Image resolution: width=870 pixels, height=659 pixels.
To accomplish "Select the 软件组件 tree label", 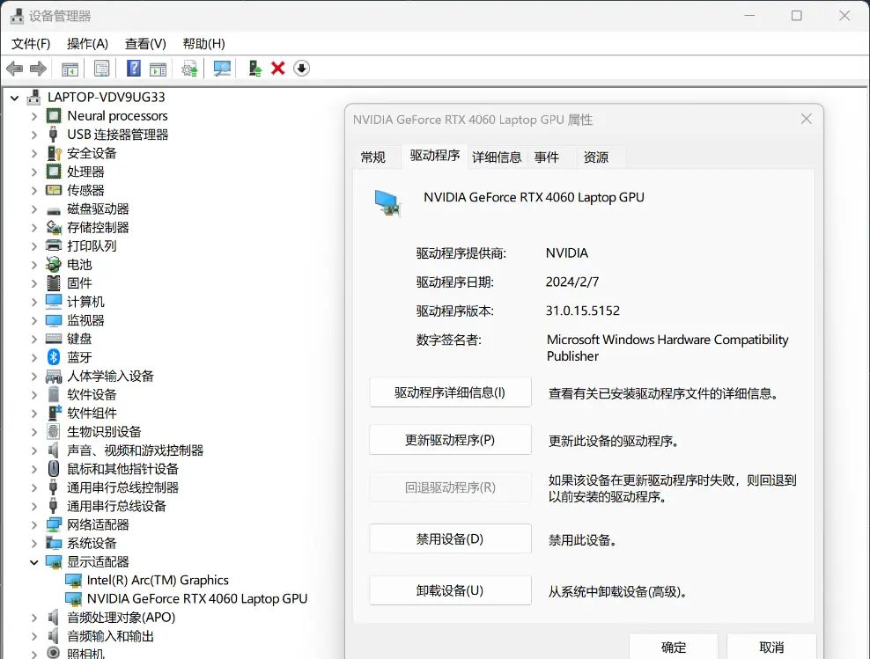I will (x=92, y=413).
